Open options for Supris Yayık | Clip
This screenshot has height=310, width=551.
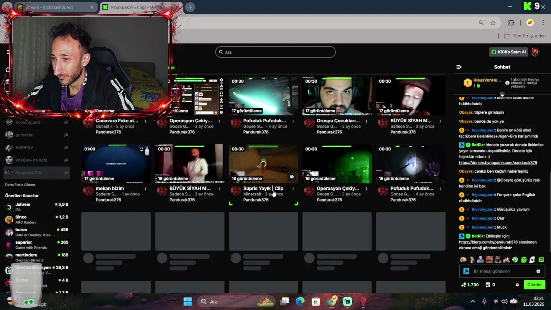click(293, 189)
